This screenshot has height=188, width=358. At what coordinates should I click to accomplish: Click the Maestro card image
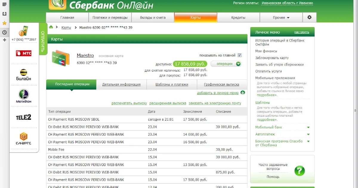(x=61, y=58)
